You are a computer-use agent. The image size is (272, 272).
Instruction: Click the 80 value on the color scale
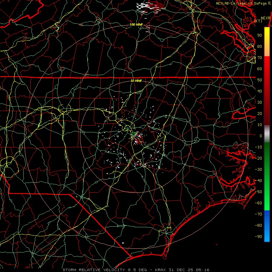point(260,47)
